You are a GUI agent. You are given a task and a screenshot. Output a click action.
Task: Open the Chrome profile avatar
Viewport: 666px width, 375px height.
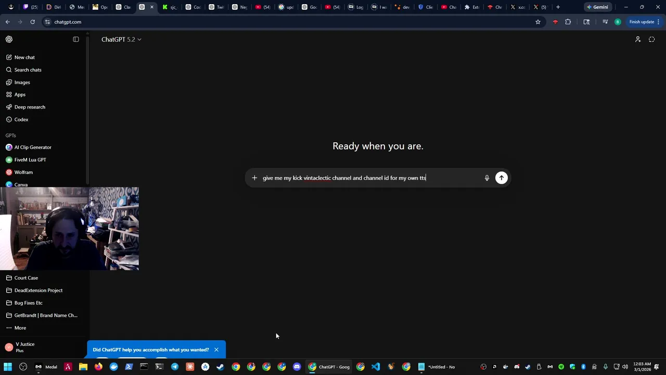coord(618,22)
